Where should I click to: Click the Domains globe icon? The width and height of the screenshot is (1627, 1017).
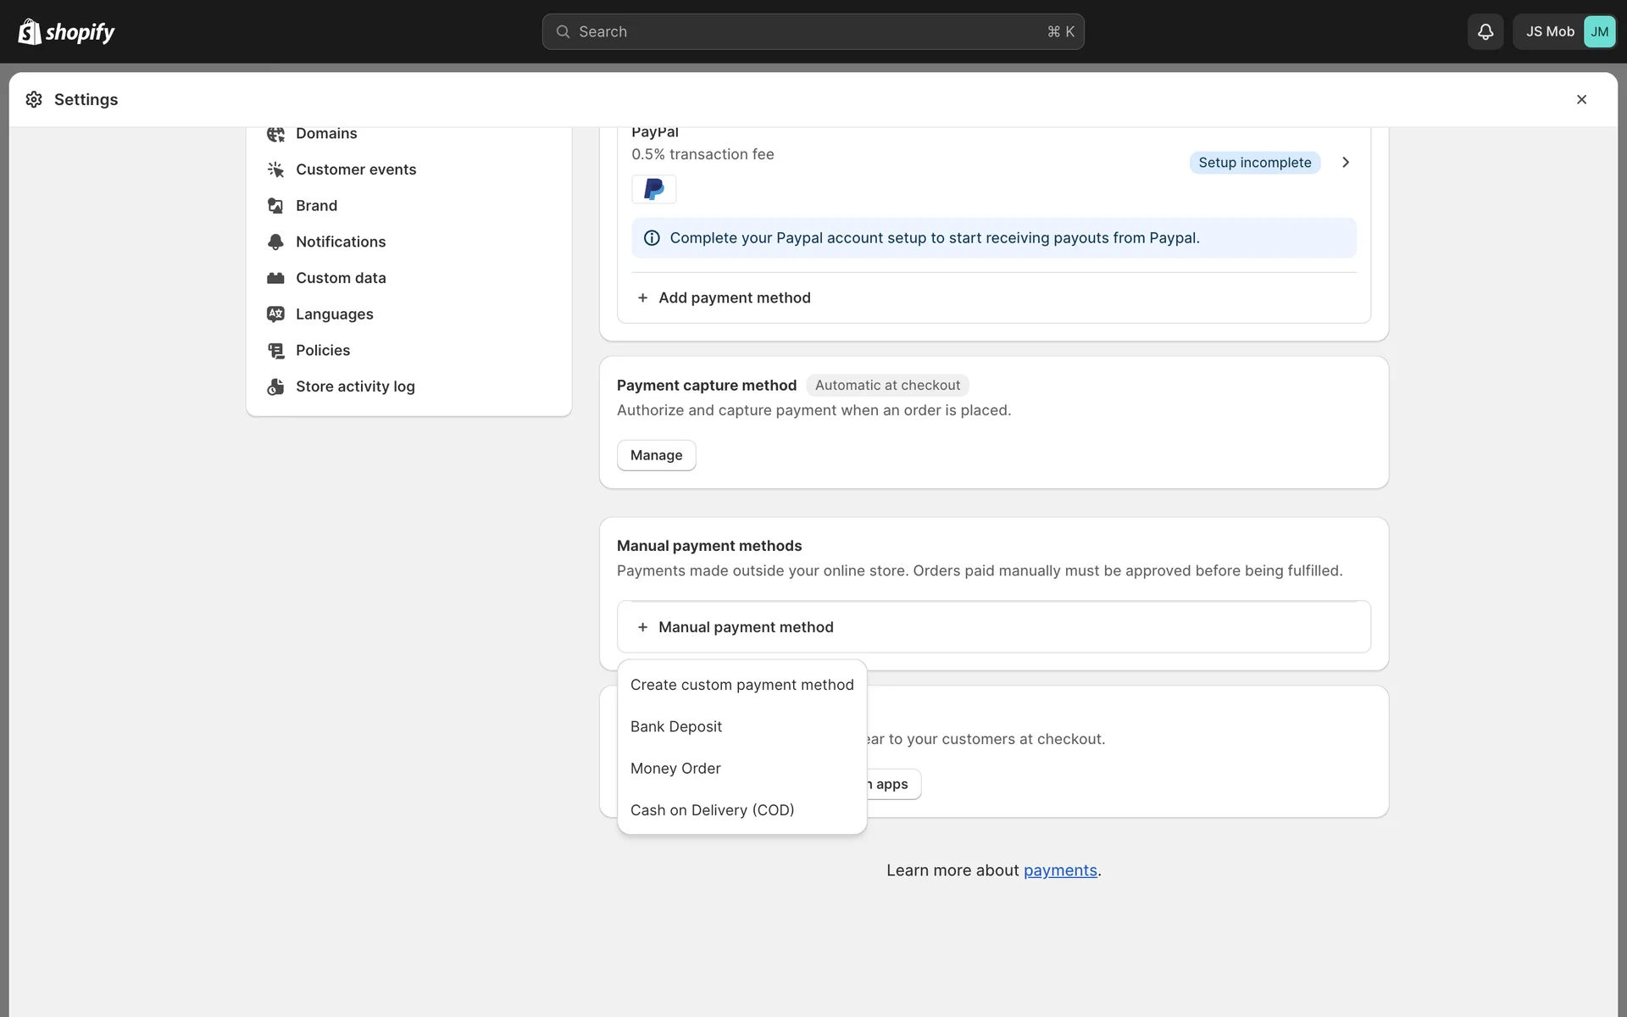(x=275, y=134)
